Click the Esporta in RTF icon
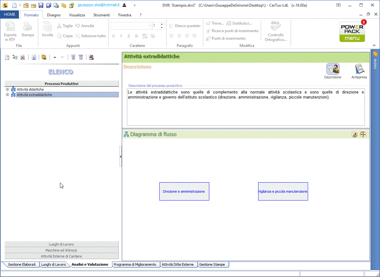Image resolution: width=380 pixels, height=277 pixels. (x=10, y=31)
